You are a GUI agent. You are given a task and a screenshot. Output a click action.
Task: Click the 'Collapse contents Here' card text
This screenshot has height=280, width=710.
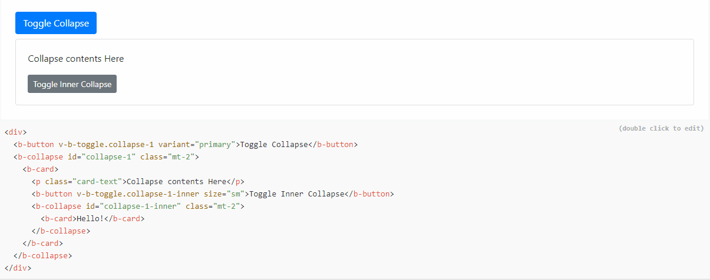pos(76,59)
